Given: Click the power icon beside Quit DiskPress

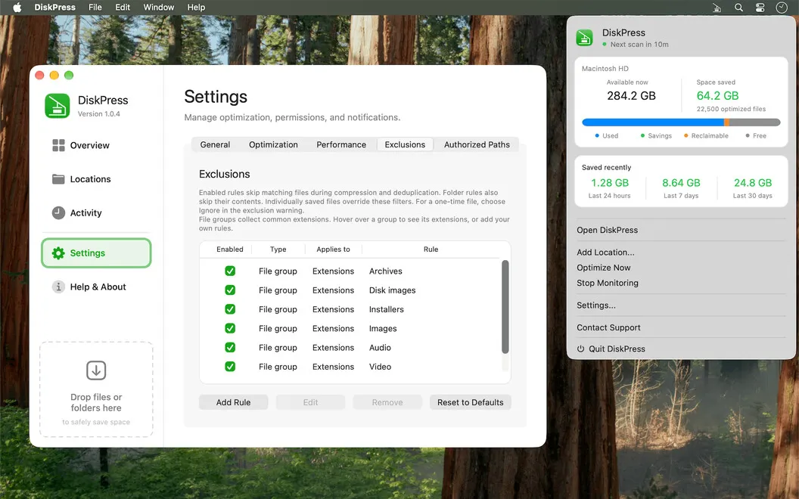Looking at the screenshot, I should coord(580,349).
